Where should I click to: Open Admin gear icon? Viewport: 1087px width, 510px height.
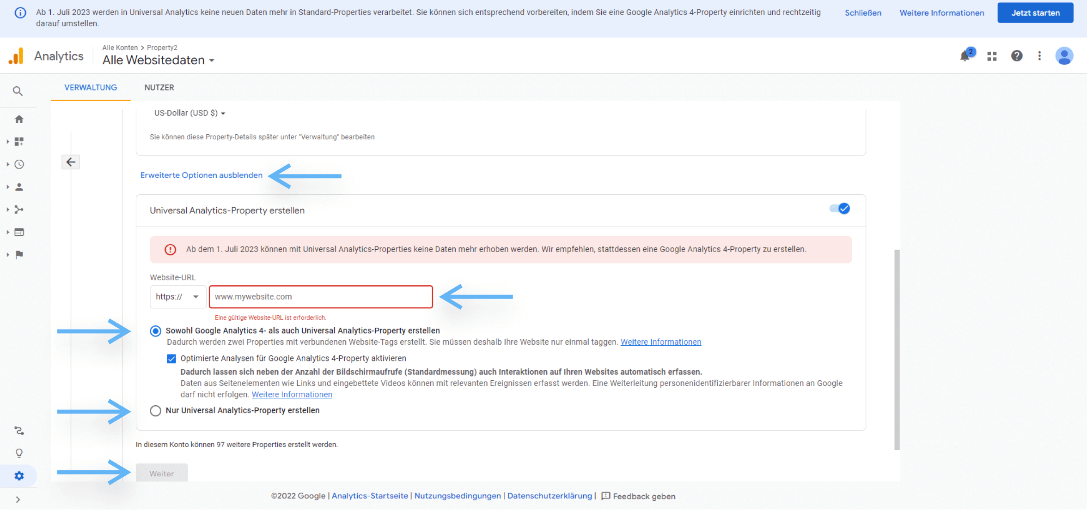coord(19,476)
